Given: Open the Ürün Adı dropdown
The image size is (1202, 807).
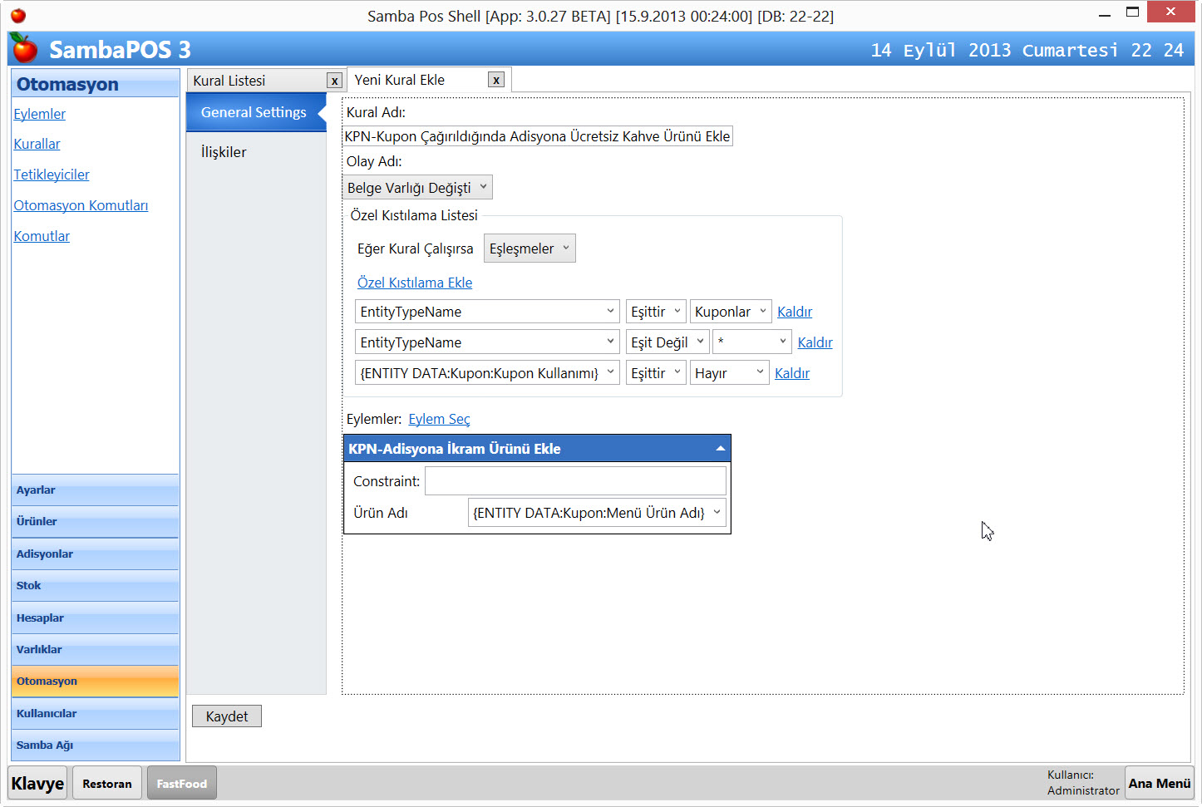Looking at the screenshot, I should click(x=596, y=513).
